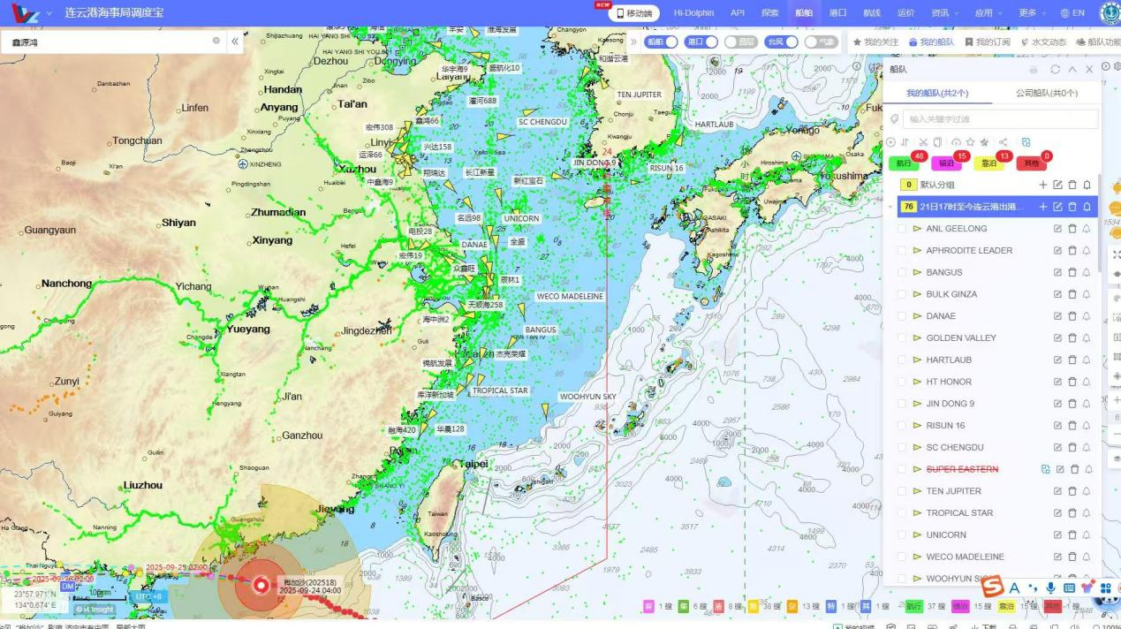Screen dimensions: 1121x629
Task: Select the 探索 top menu
Action: 770,13
